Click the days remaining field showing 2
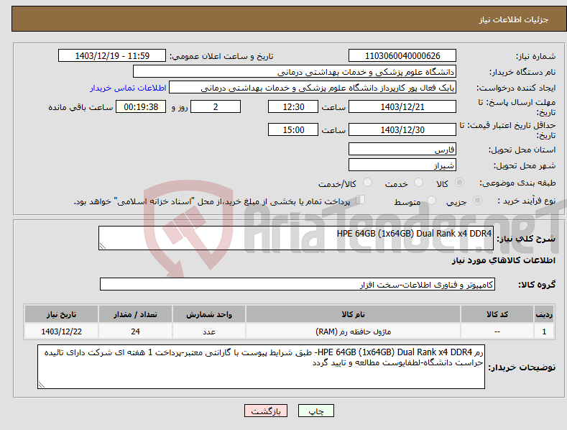 click(x=216, y=106)
